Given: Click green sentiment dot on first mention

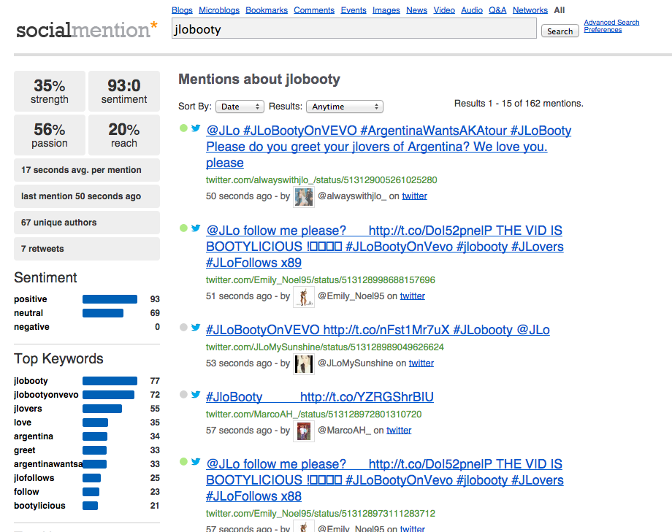Looking at the screenshot, I should click(x=183, y=128).
